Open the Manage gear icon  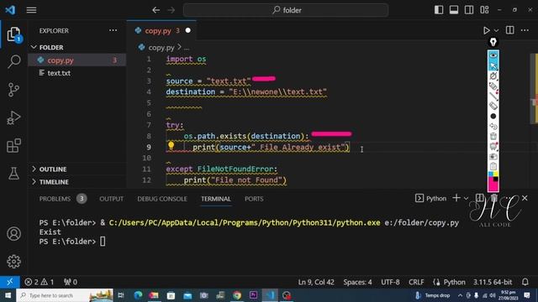13,262
